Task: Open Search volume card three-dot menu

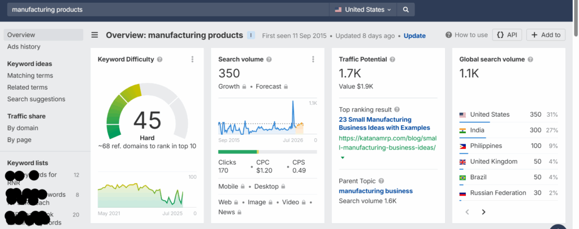Action: pyautogui.click(x=313, y=59)
